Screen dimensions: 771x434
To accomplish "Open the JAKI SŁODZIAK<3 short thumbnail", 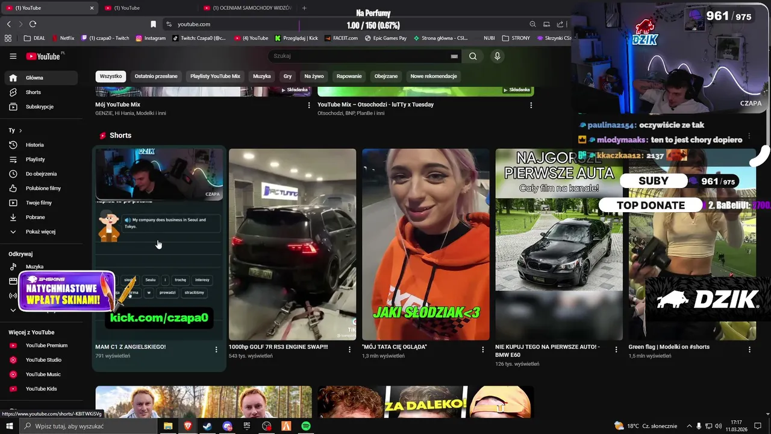I will [x=426, y=245].
